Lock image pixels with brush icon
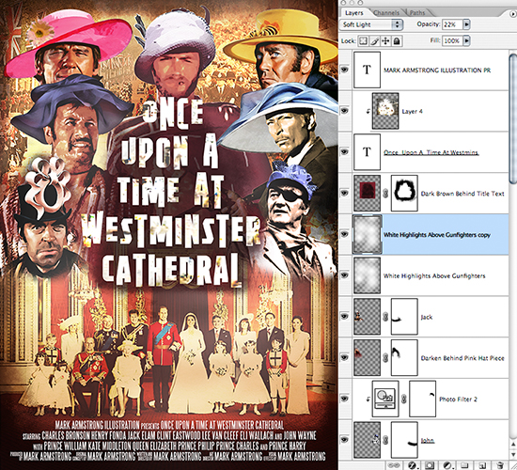The width and height of the screenshot is (517, 470). (x=374, y=41)
